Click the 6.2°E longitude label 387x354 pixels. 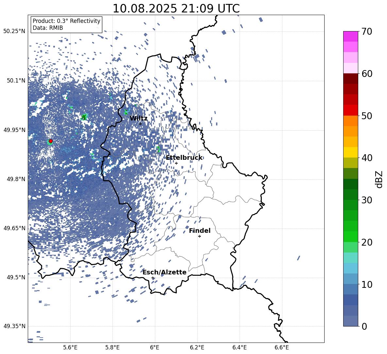click(197, 347)
